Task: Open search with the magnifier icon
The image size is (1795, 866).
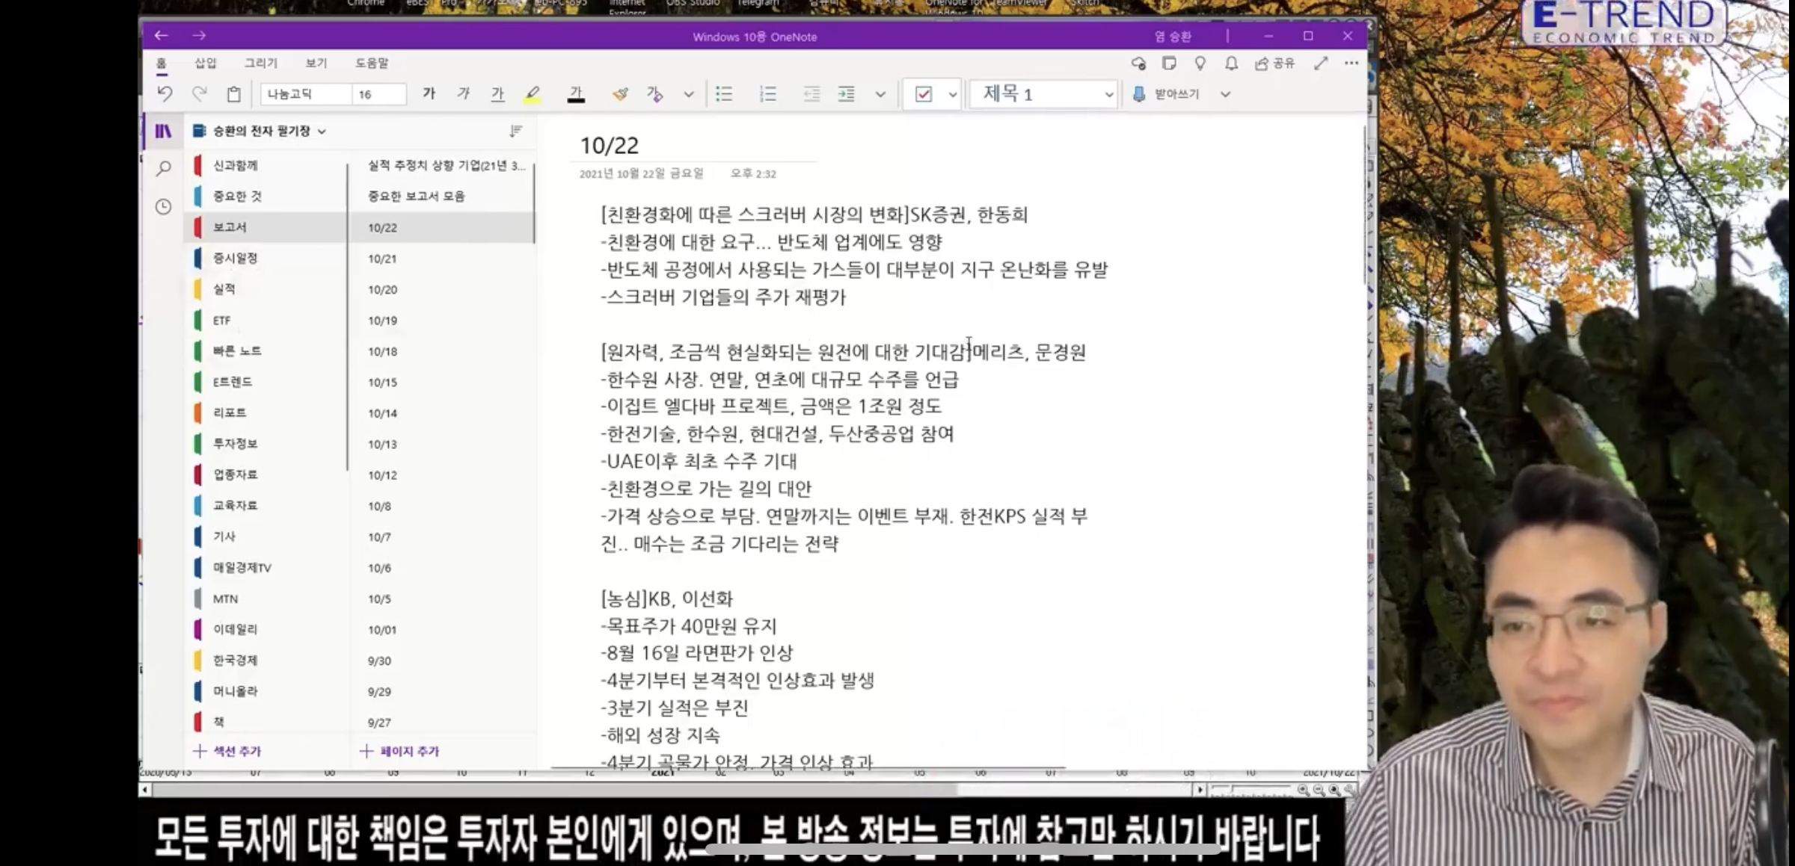Action: click(163, 169)
